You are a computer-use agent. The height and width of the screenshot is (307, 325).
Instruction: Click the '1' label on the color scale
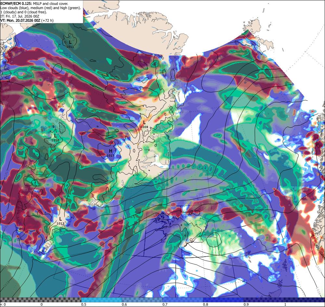point(286,304)
